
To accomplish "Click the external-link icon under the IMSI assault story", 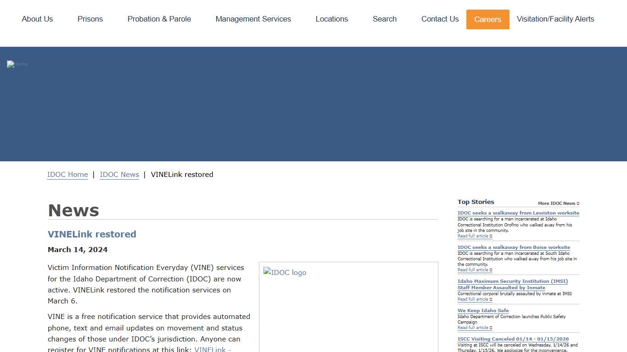I will [491, 299].
